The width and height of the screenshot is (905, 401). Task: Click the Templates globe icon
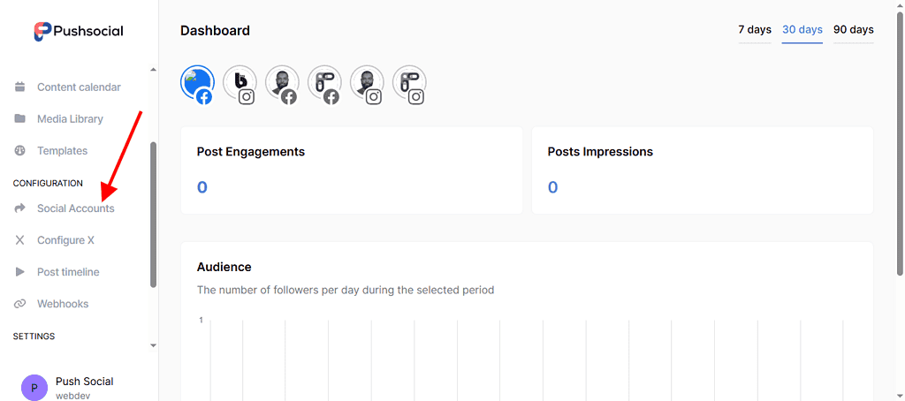pyautogui.click(x=20, y=151)
